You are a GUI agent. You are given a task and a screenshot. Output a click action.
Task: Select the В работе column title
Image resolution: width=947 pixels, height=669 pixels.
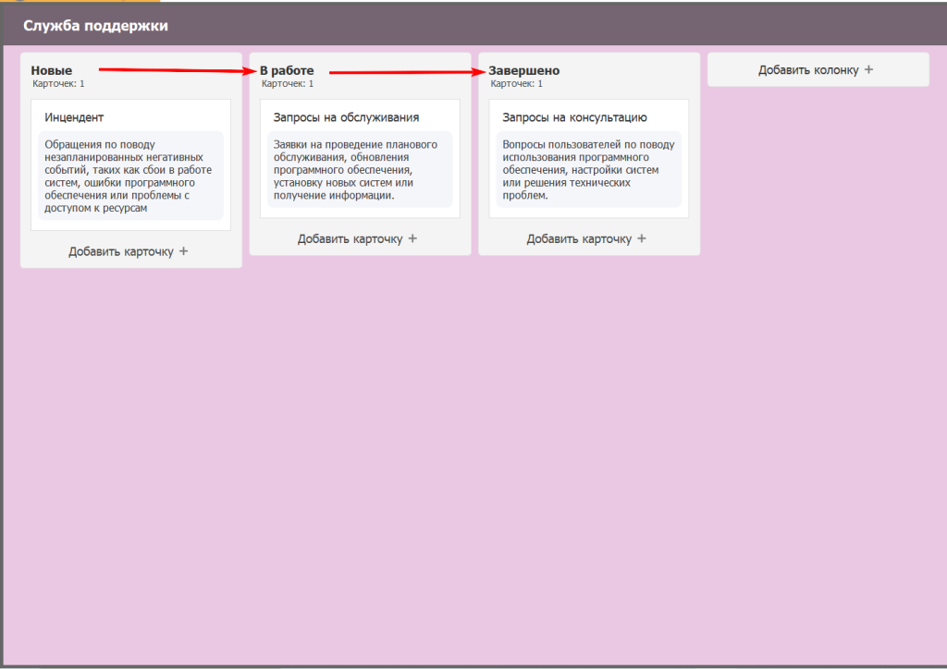click(287, 71)
